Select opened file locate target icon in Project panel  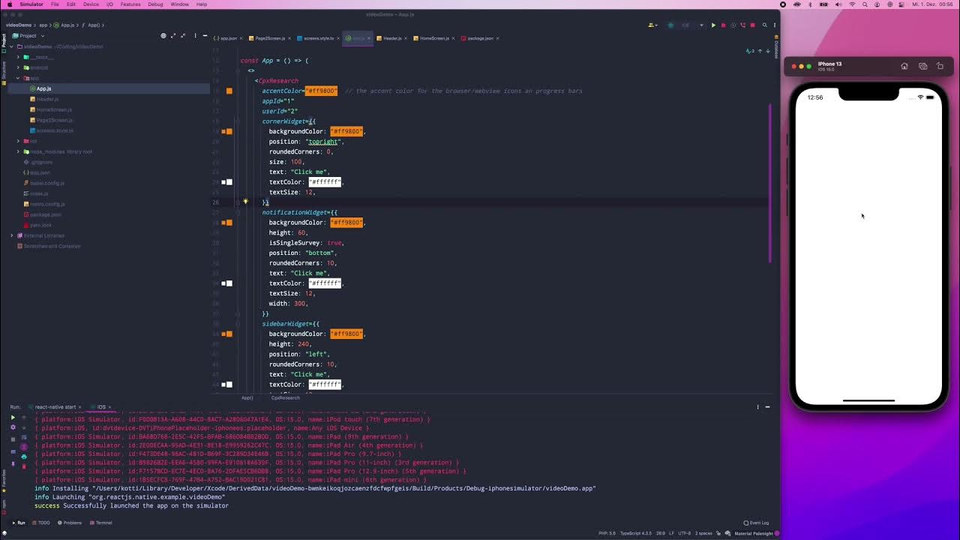[163, 36]
